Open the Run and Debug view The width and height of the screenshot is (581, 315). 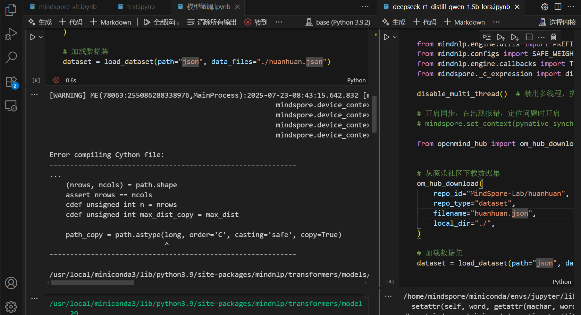11,34
